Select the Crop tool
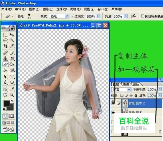Screen dimensions: 163x141 click(5, 46)
